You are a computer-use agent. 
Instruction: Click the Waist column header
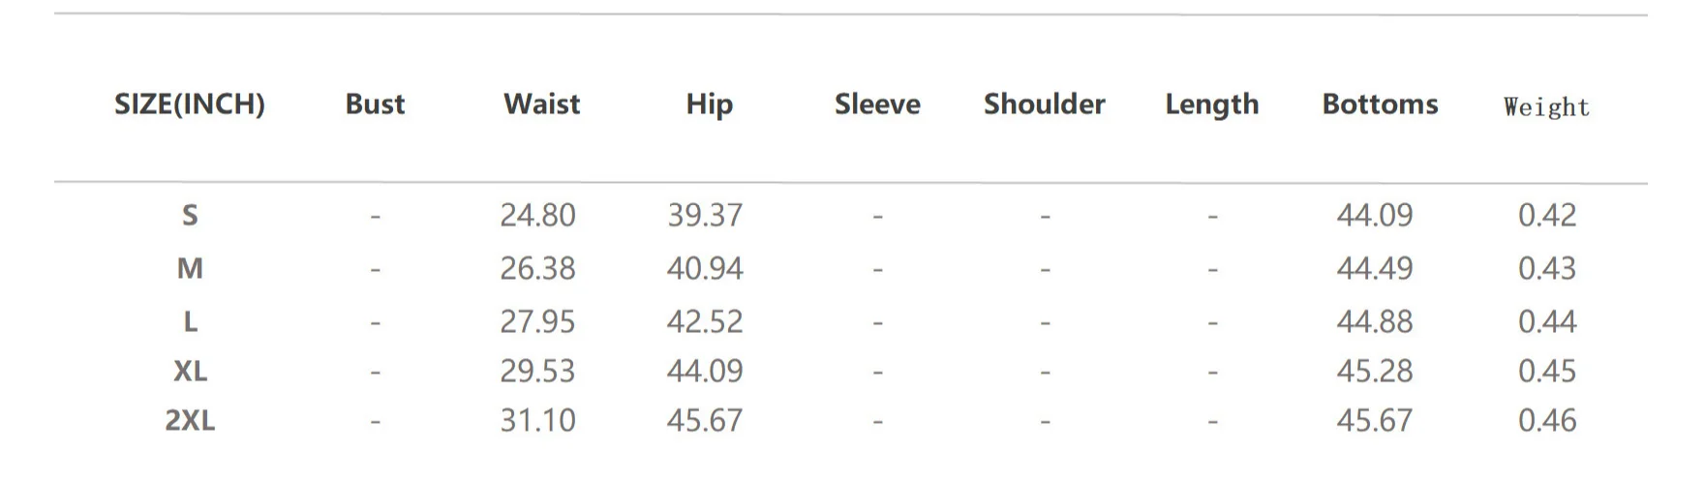[541, 105]
